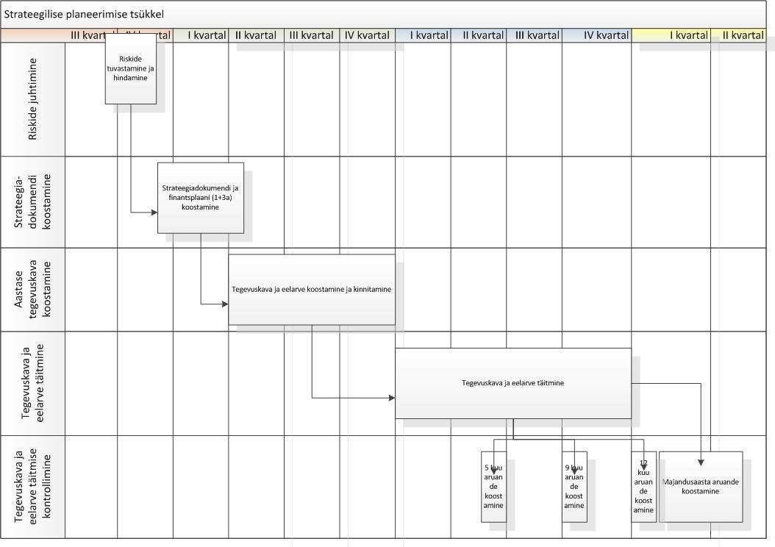Select the 'Aastase tegevuskava koostamine' swimlane label
Viewport: 775px width, 547px height.
tap(33, 289)
